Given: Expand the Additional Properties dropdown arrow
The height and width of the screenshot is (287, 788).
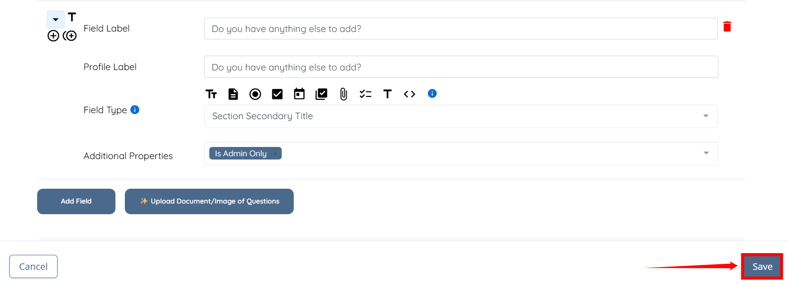Looking at the screenshot, I should pos(706,153).
